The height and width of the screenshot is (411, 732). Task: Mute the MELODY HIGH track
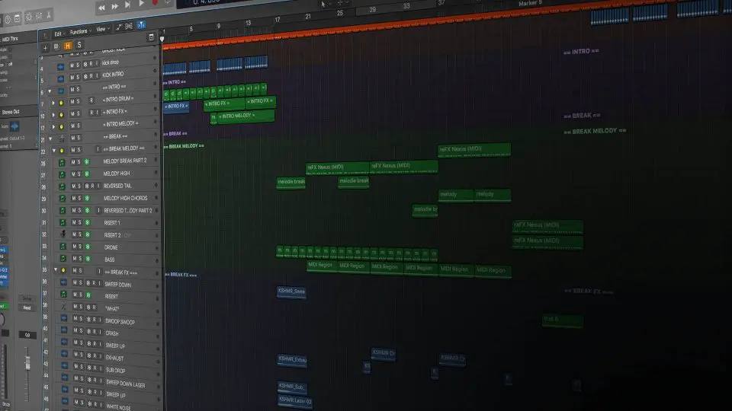point(73,174)
